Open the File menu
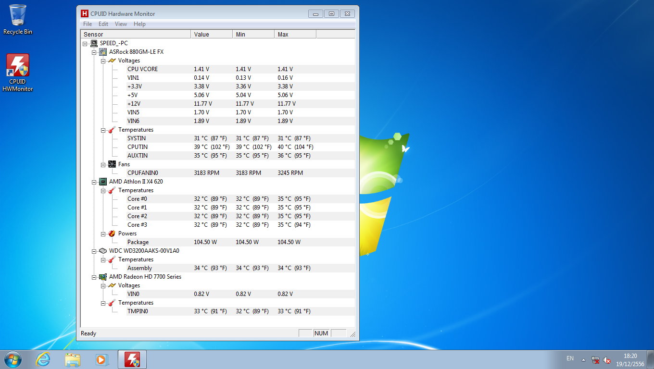 click(x=88, y=24)
